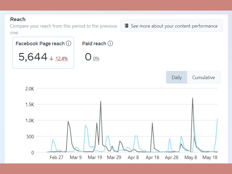Click the Apr 8 axis label
This screenshot has width=232, height=174.
click(x=133, y=157)
